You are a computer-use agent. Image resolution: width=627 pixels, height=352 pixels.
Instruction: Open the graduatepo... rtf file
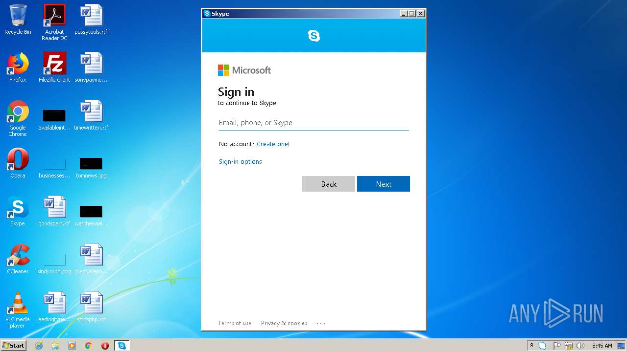tap(91, 259)
